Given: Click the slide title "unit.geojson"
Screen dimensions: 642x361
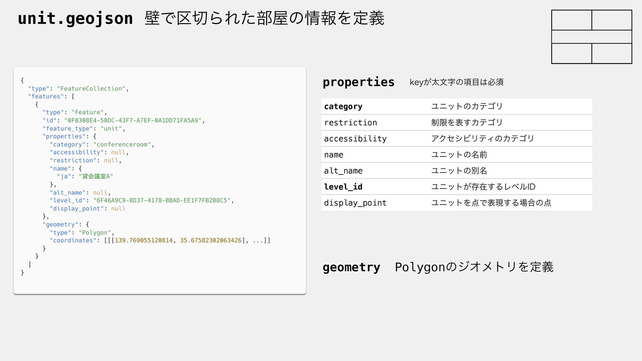Looking at the screenshot, I should 75,19.
